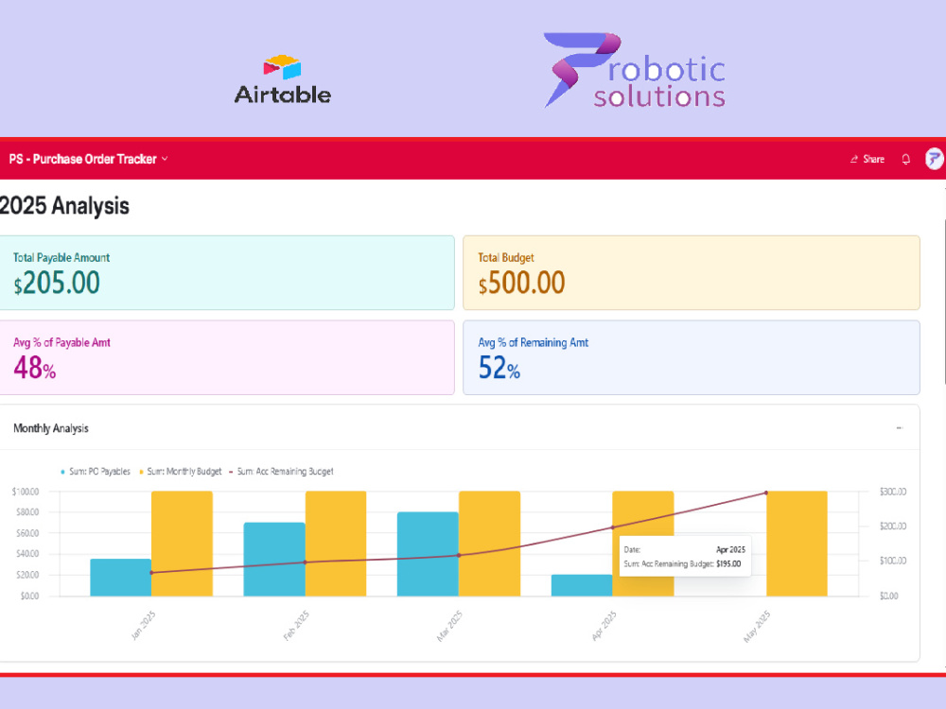Click the Jan 2025 blue payables bar

pos(121,578)
